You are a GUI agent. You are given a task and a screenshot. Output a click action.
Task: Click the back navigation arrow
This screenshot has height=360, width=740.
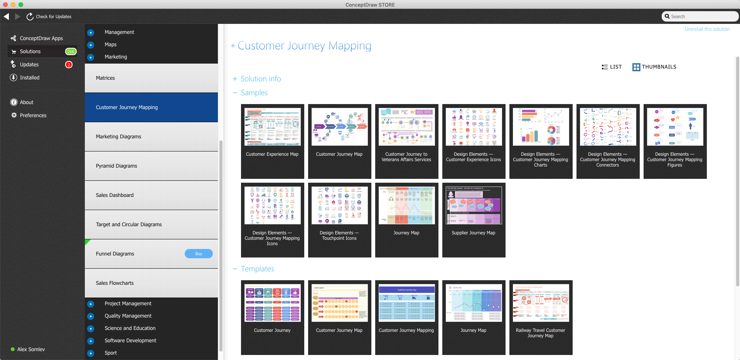pos(6,17)
